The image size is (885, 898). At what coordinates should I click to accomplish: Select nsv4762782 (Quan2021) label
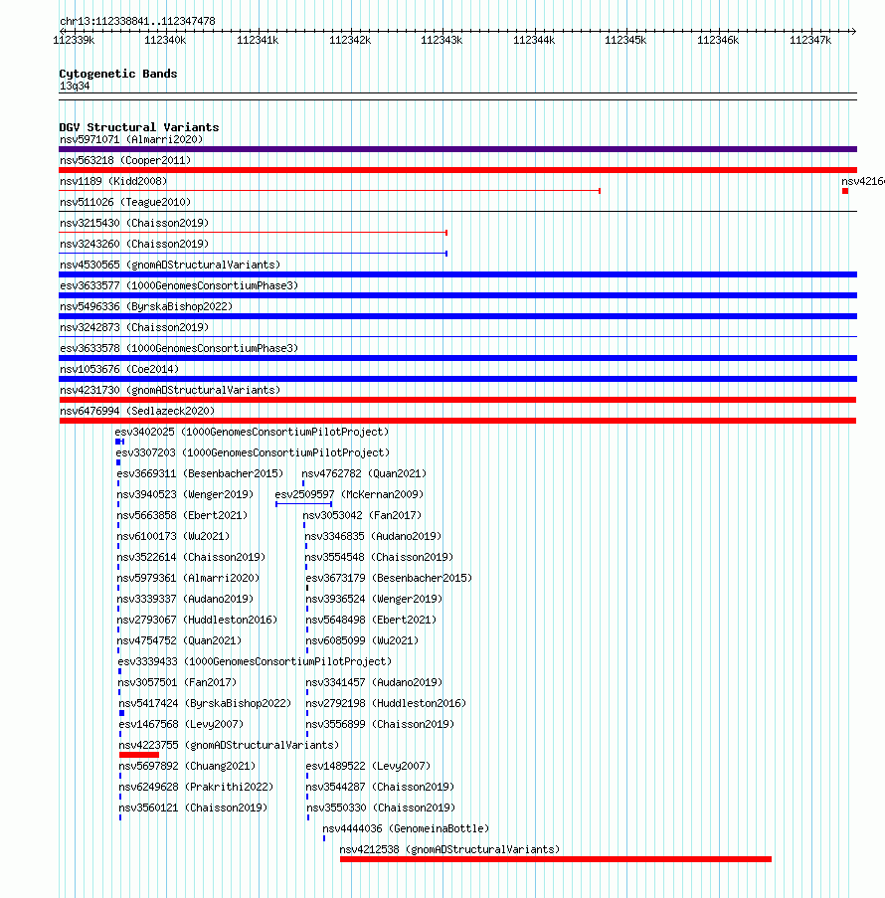click(x=364, y=474)
